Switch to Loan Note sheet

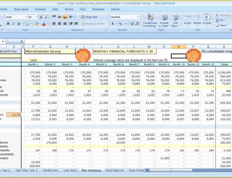pyautogui.click(x=70, y=170)
